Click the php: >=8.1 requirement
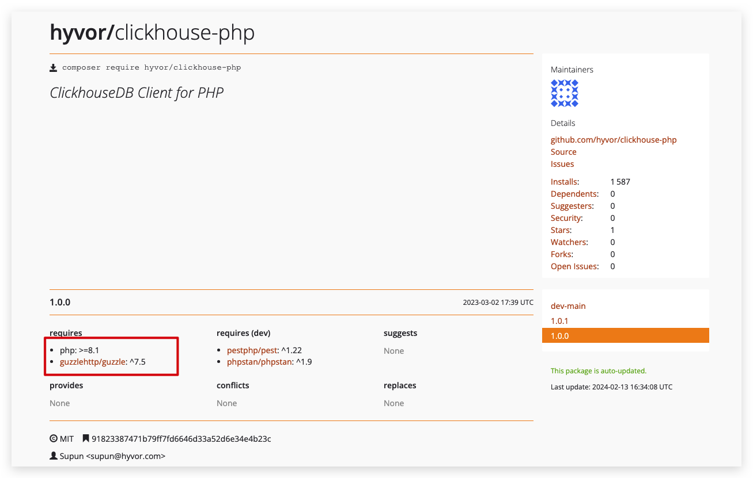The width and height of the screenshot is (753, 478). 80,350
